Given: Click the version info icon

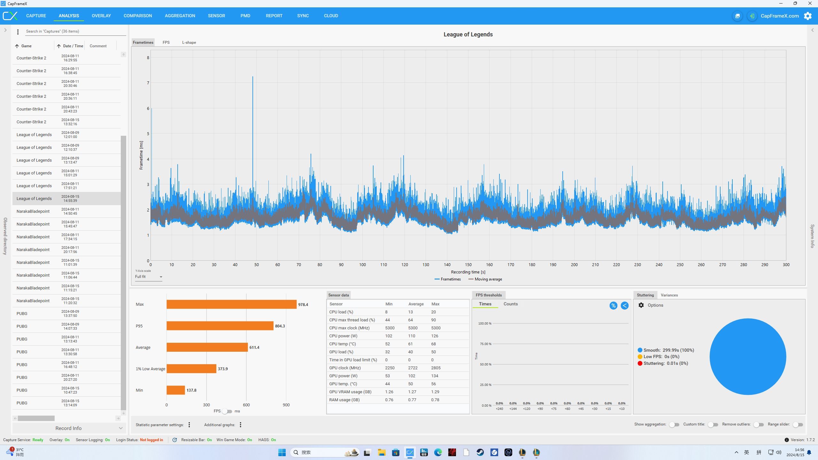Looking at the screenshot, I should pos(786,440).
